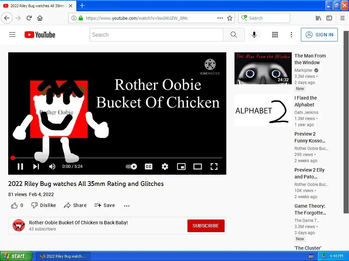349x261 pixels.
Task: Go to YouTube home via logo
Action: coord(40,35)
